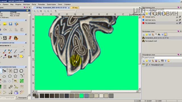Open 'Правка' menu
This screenshot has height=102, width=182.
[5, 5]
